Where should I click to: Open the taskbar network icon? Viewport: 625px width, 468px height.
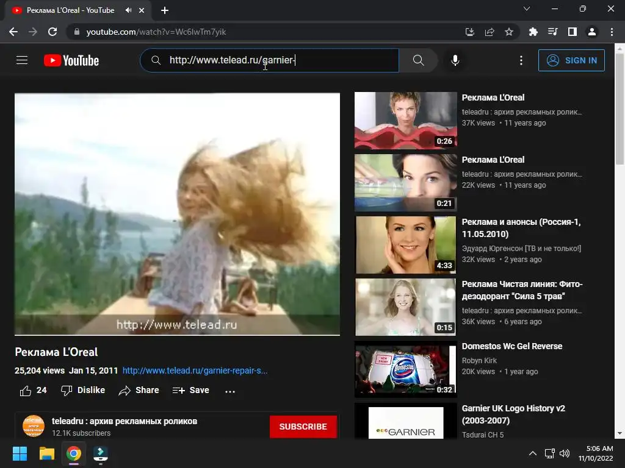(x=550, y=453)
